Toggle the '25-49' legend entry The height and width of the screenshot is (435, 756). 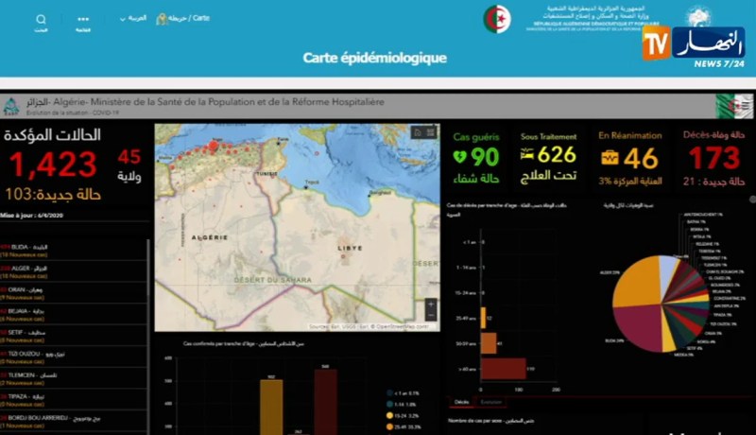404,426
